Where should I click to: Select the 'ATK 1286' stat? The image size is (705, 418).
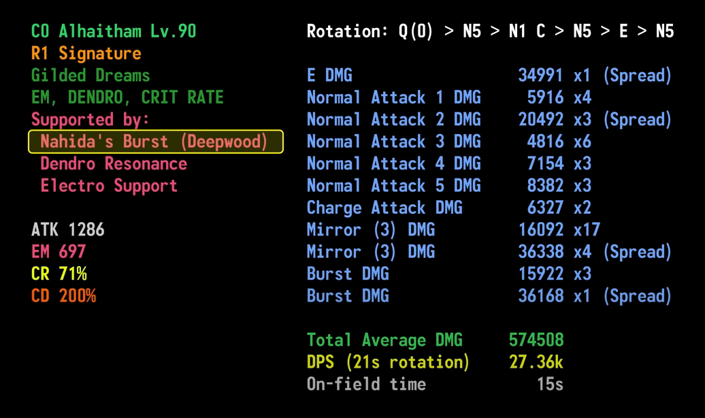click(x=67, y=230)
